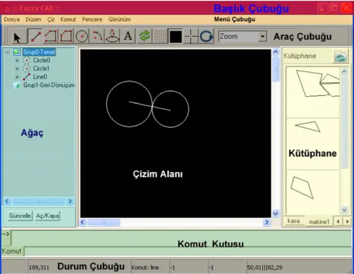Choose the closed polygon tool

[66, 36]
